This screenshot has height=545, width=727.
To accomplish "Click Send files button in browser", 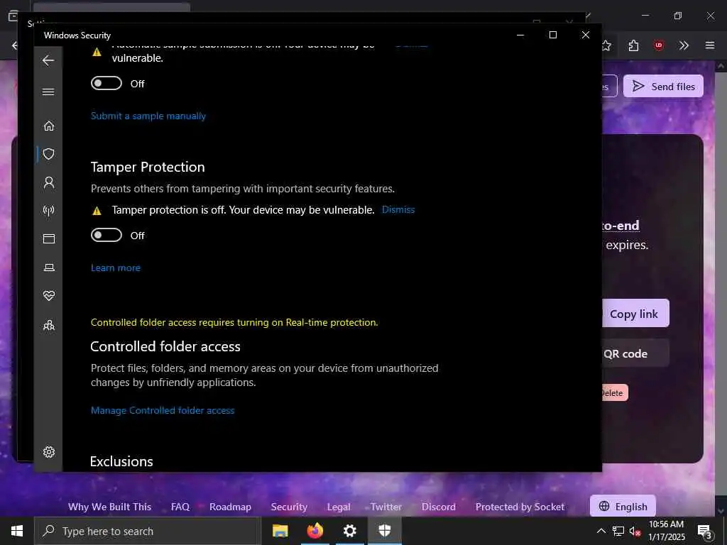I will [x=663, y=86].
